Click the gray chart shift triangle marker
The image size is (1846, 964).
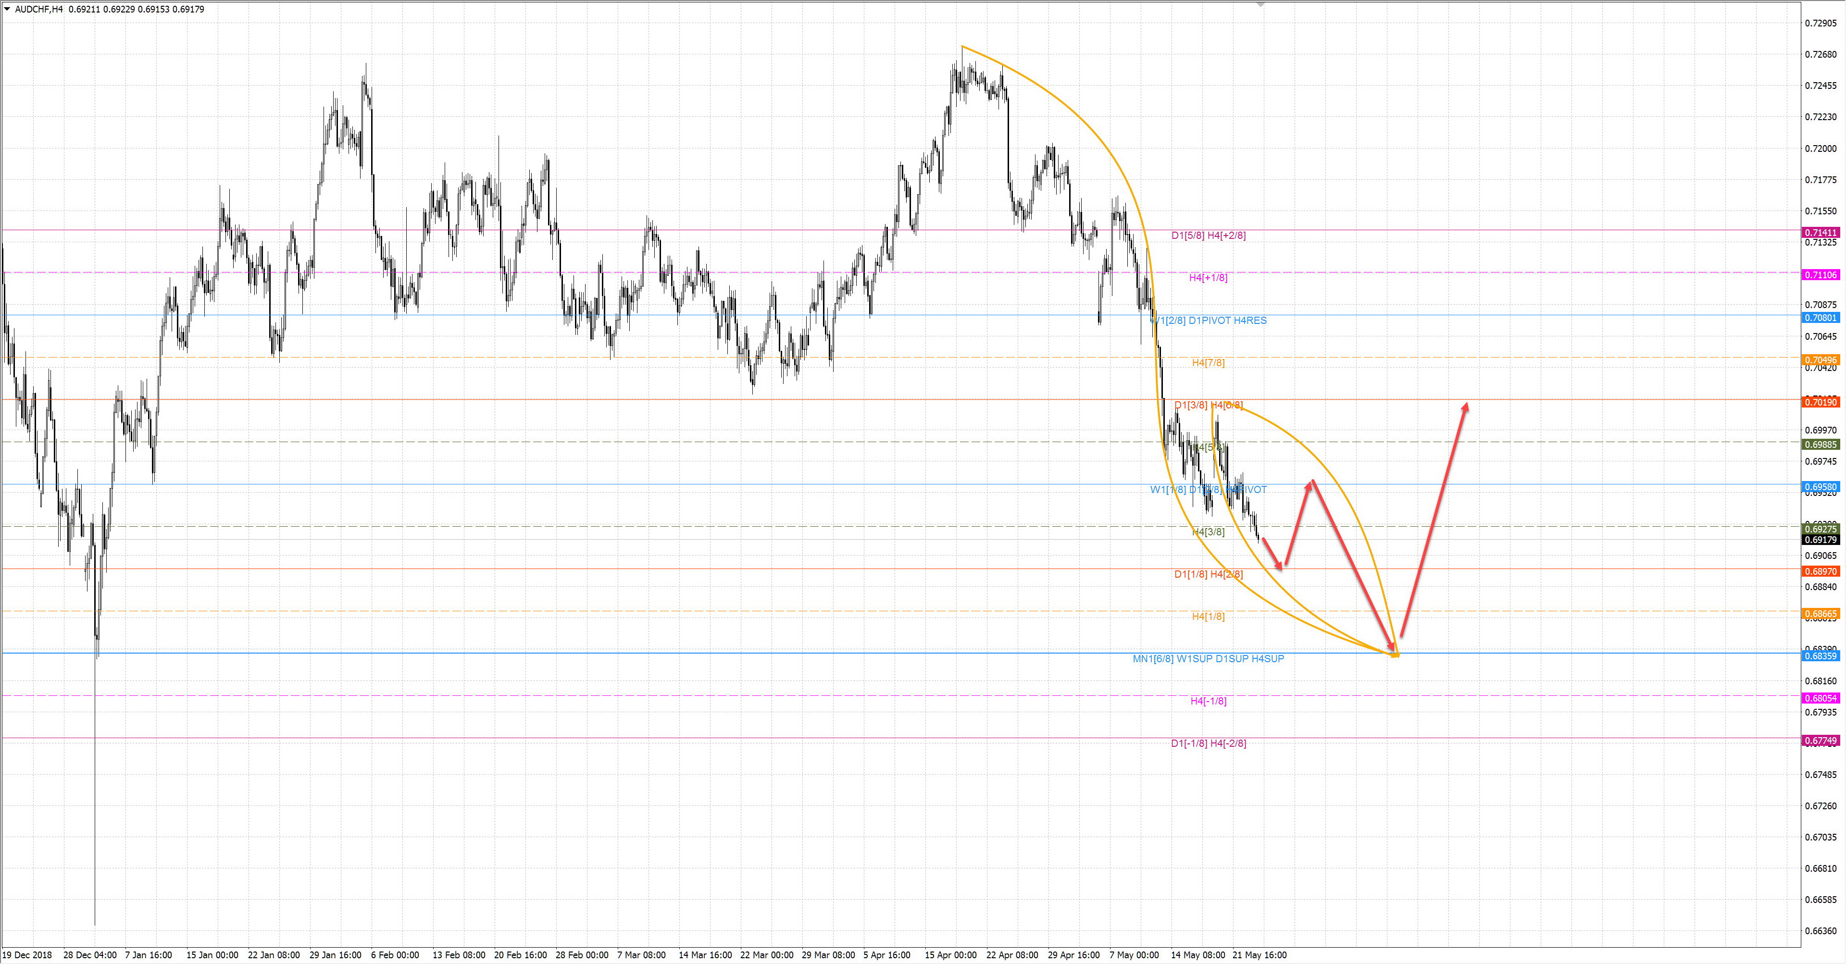1260,4
